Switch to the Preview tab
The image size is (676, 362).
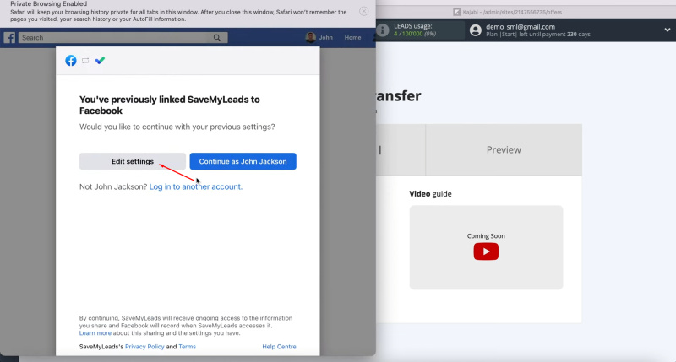(x=503, y=150)
